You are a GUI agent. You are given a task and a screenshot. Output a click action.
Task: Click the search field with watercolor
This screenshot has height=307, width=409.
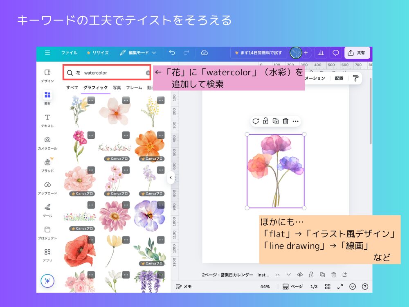click(x=107, y=73)
